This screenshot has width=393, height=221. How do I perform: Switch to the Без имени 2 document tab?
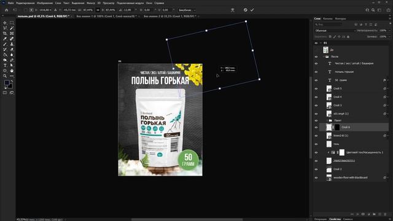(x=170, y=16)
